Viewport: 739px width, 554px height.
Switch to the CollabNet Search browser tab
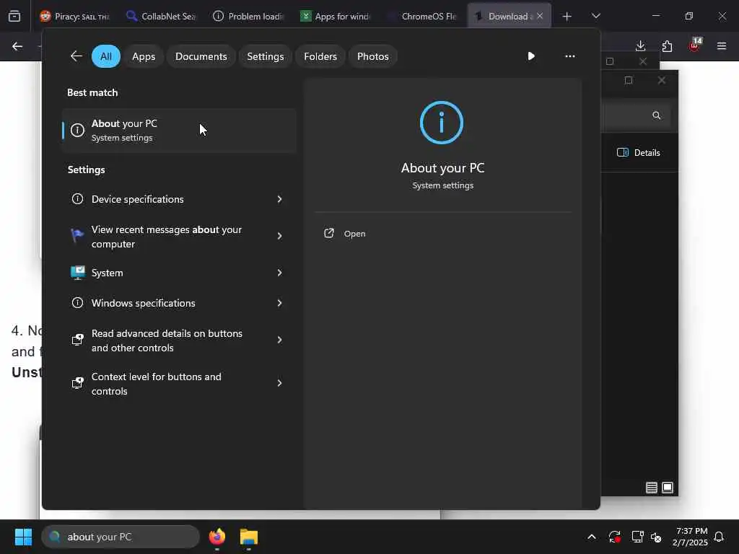(x=161, y=17)
